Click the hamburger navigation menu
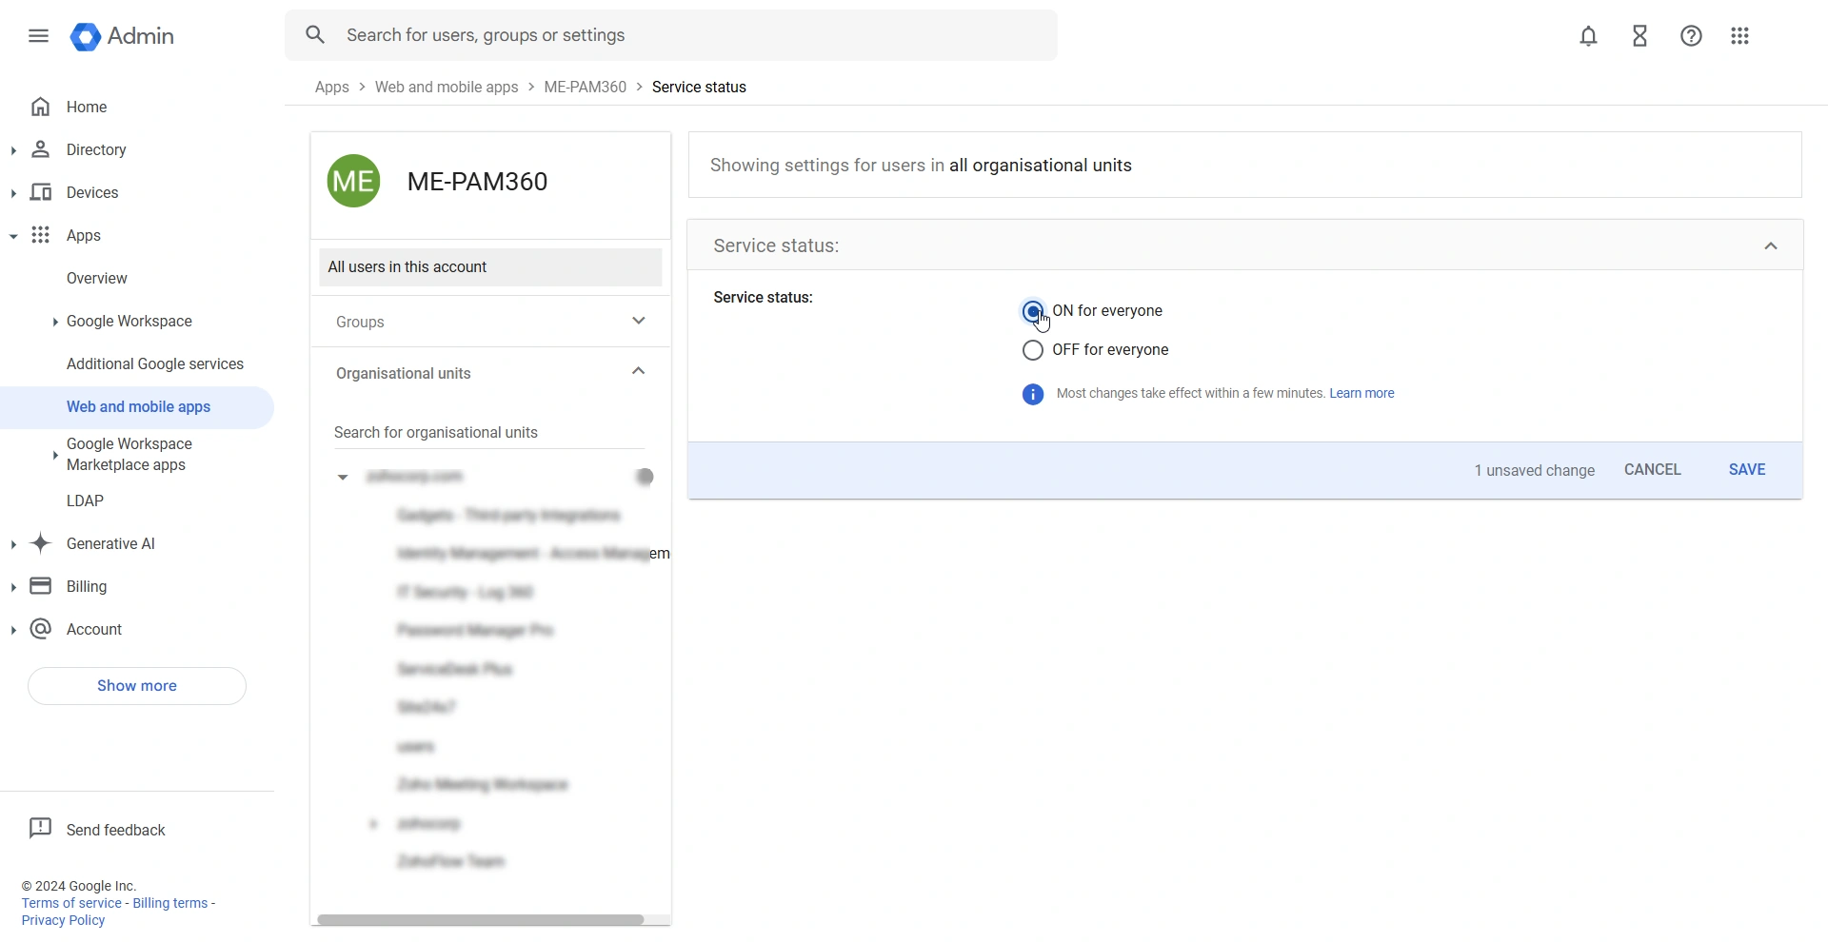The width and height of the screenshot is (1828, 942). tap(38, 35)
